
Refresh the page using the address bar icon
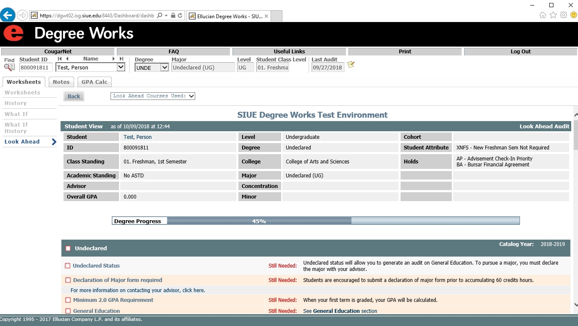tap(180, 16)
